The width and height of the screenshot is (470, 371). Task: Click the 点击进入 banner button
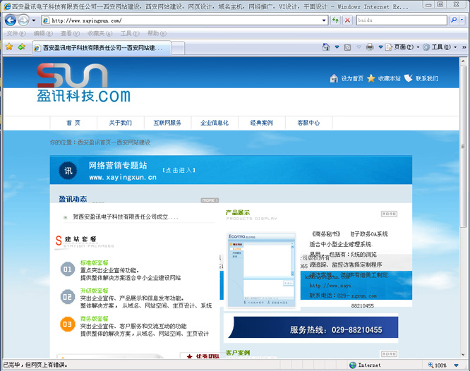179,170
